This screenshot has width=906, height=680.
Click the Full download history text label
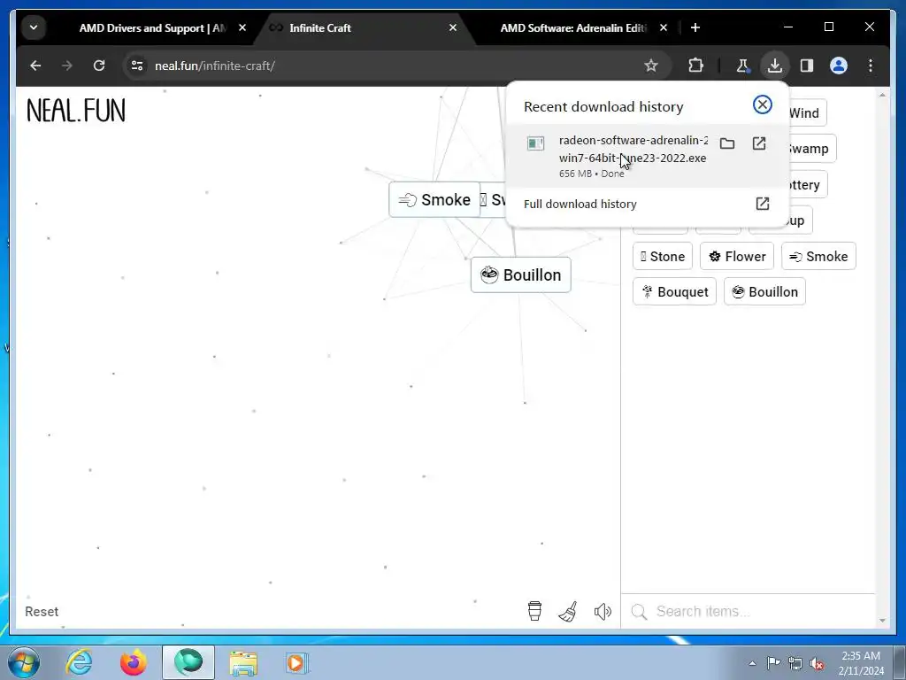click(580, 205)
